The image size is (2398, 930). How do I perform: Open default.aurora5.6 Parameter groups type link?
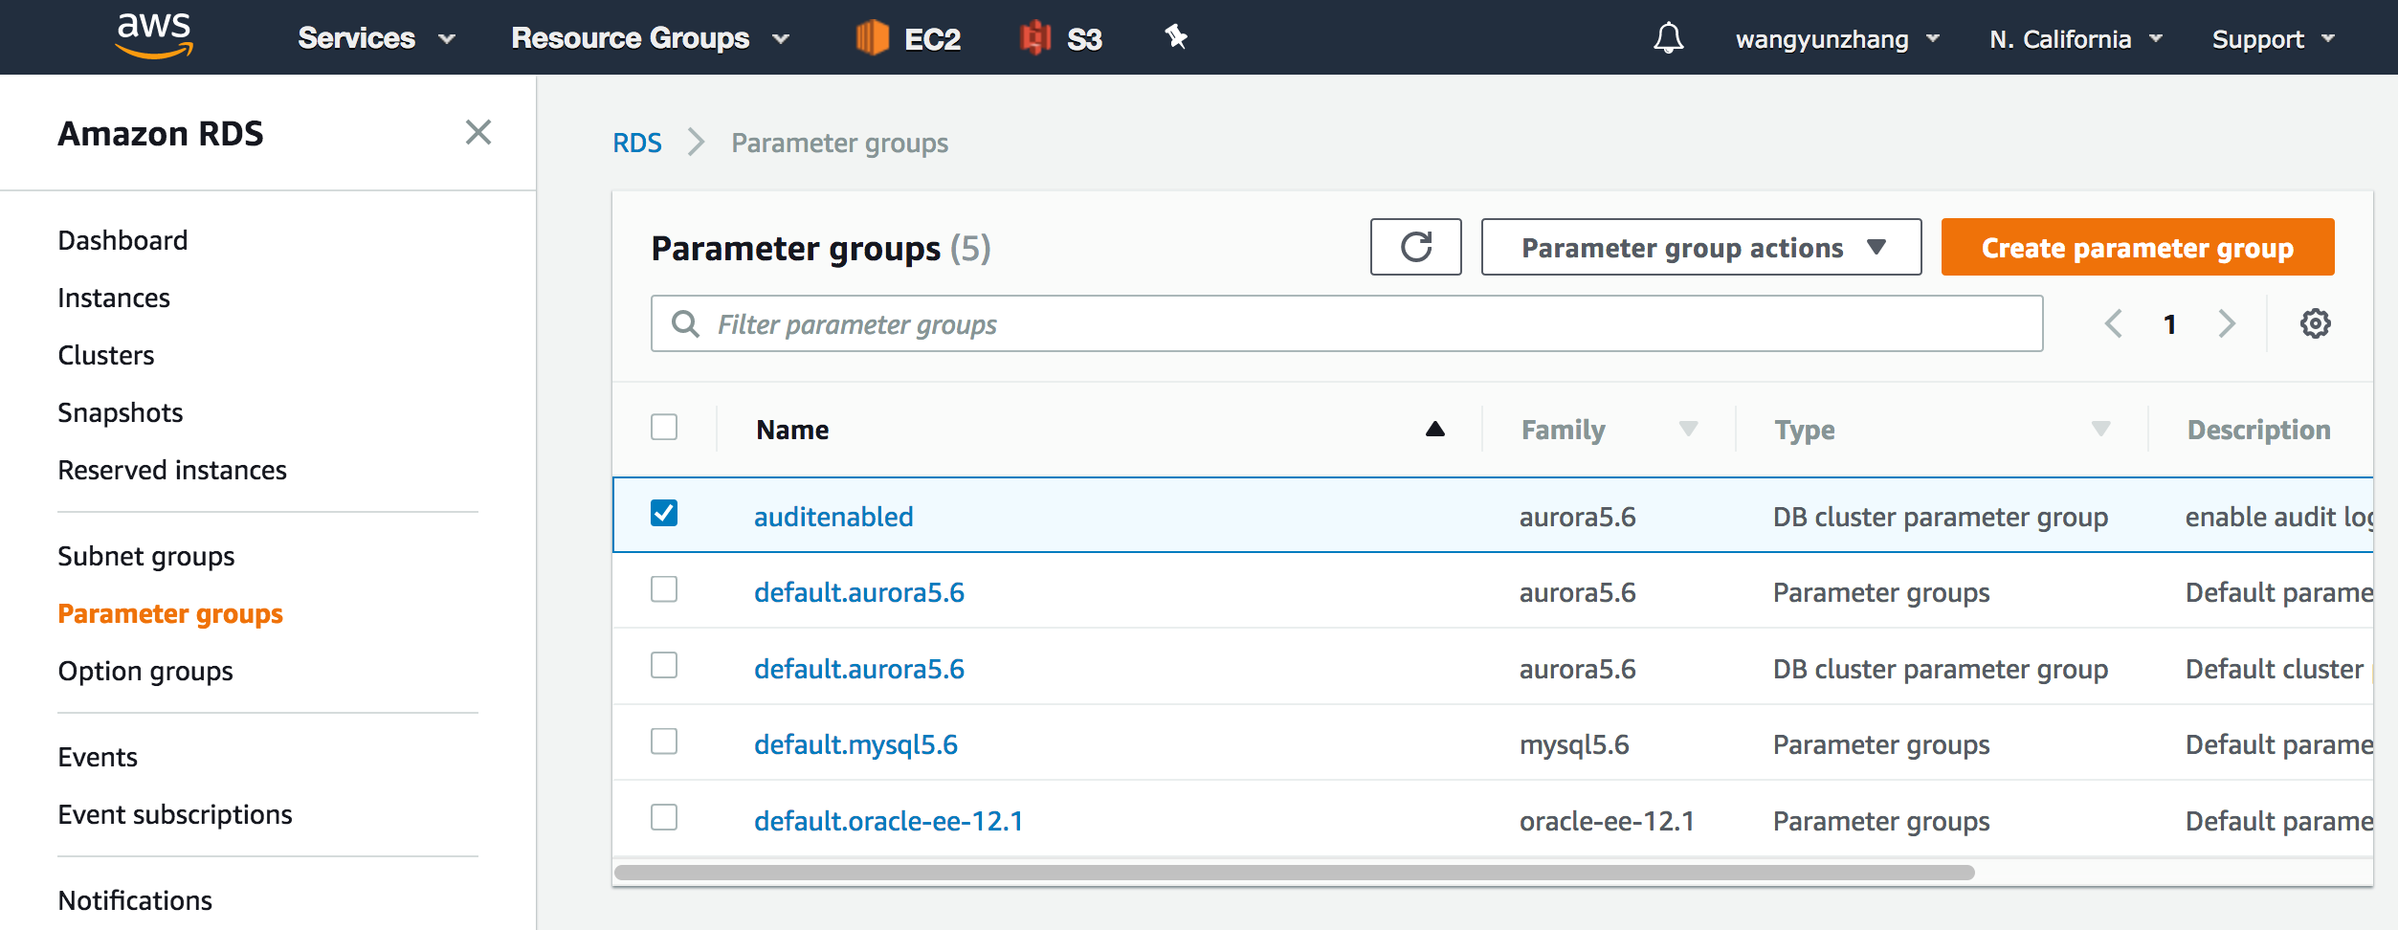click(859, 592)
